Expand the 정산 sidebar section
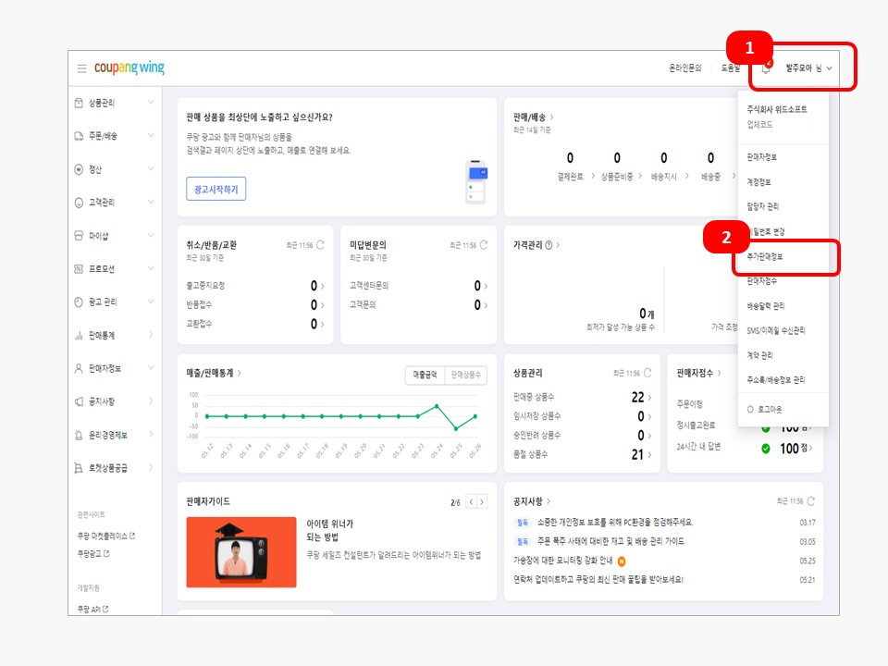 (x=151, y=169)
